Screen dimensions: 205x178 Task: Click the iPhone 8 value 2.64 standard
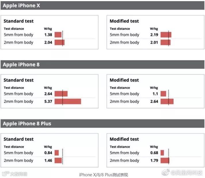(x=48, y=94)
